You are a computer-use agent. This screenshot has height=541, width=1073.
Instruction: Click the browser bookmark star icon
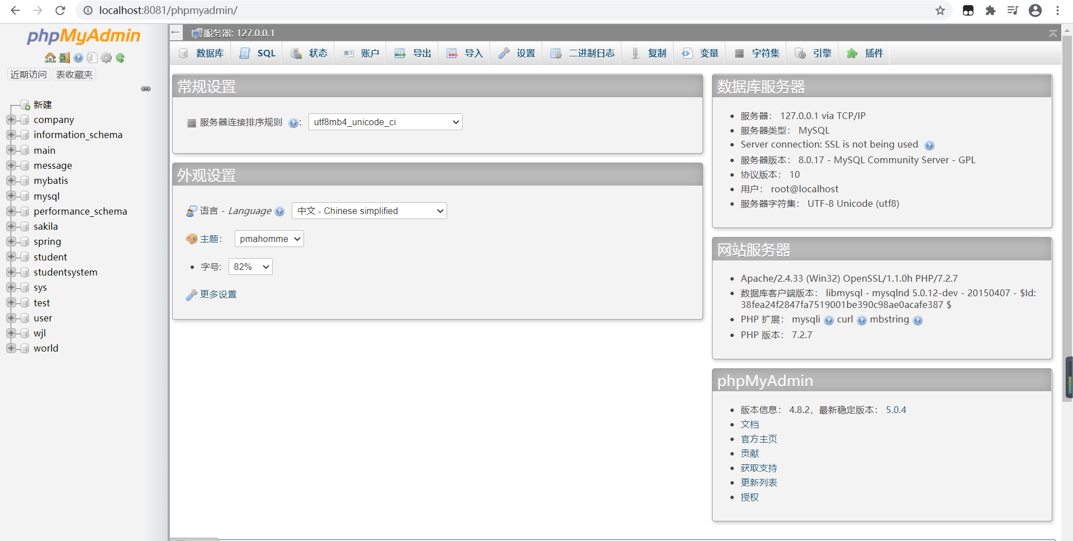point(941,11)
